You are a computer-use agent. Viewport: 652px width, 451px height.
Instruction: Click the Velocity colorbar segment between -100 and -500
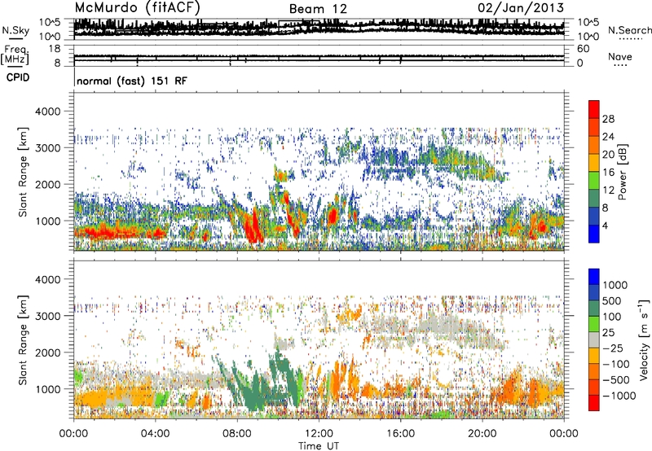[x=594, y=371]
